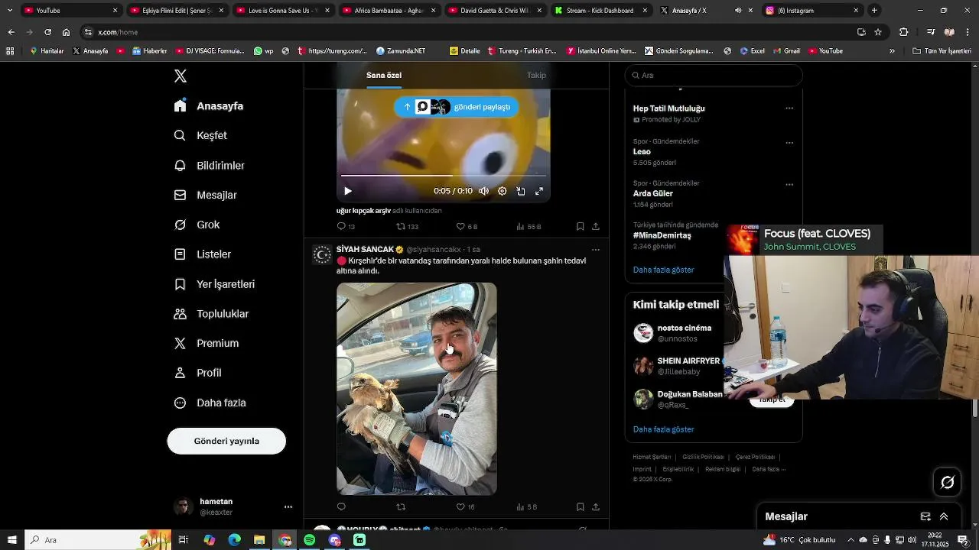Viewport: 979px width, 550px height.
Task: Switch to the Sana özel tab
Action: [x=384, y=75]
